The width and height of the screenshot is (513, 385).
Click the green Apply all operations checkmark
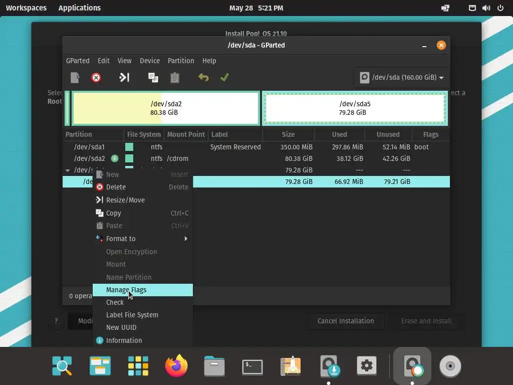click(x=224, y=78)
